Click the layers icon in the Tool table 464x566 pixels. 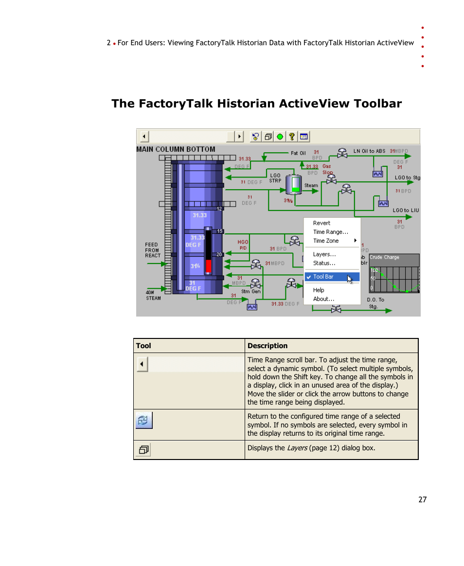(143, 450)
